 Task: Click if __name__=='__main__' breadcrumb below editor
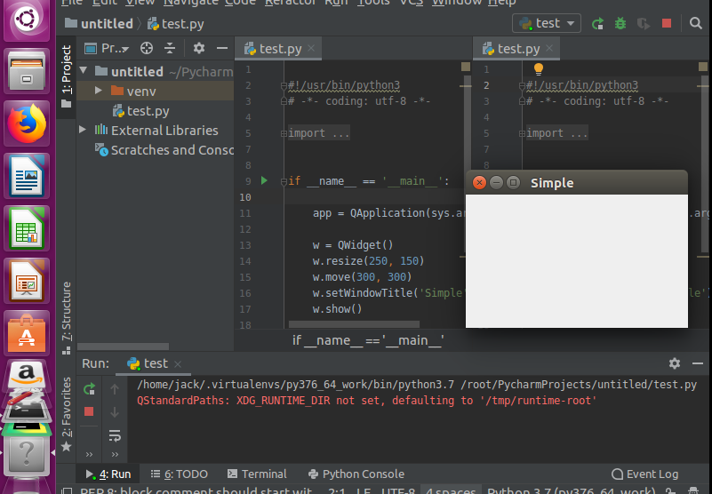coord(368,340)
